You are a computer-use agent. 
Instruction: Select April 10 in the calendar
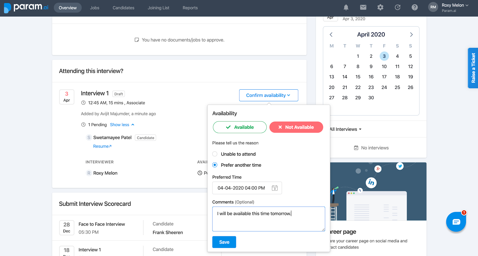coord(384,67)
